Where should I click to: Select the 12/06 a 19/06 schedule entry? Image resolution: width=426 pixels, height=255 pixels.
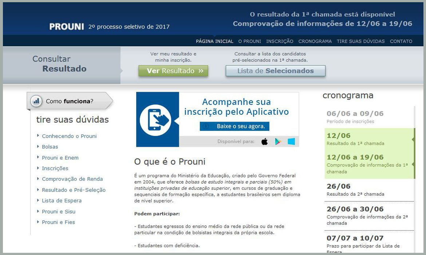click(369, 164)
